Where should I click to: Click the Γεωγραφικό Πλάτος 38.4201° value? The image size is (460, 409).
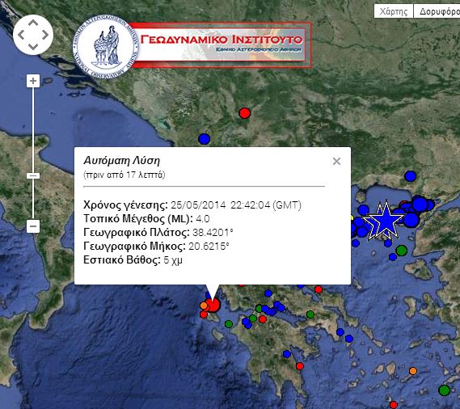[x=213, y=232]
